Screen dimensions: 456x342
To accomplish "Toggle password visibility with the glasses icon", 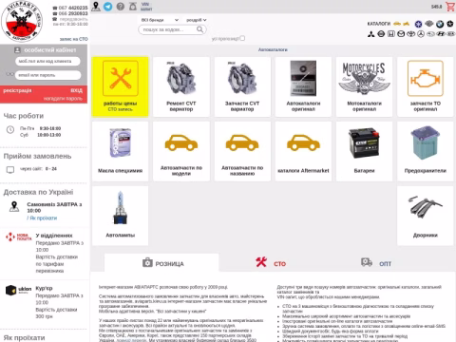I will tap(10, 74).
